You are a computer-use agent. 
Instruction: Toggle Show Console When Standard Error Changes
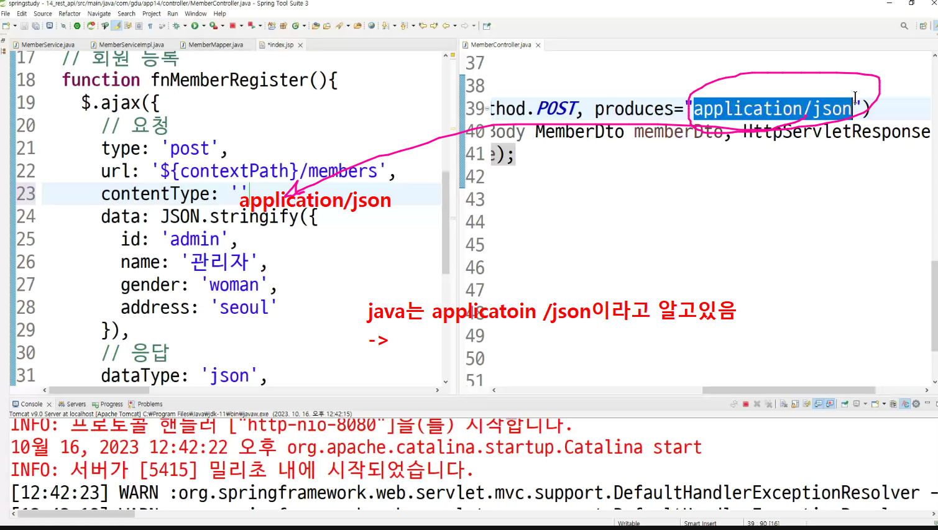tap(830, 404)
